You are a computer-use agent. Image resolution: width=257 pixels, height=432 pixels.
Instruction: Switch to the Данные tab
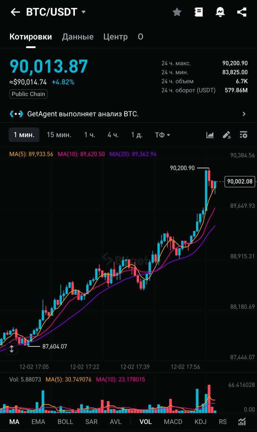[77, 37]
